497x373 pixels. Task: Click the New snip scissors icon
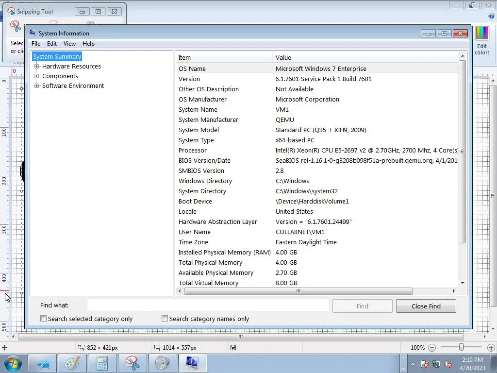pos(15,27)
